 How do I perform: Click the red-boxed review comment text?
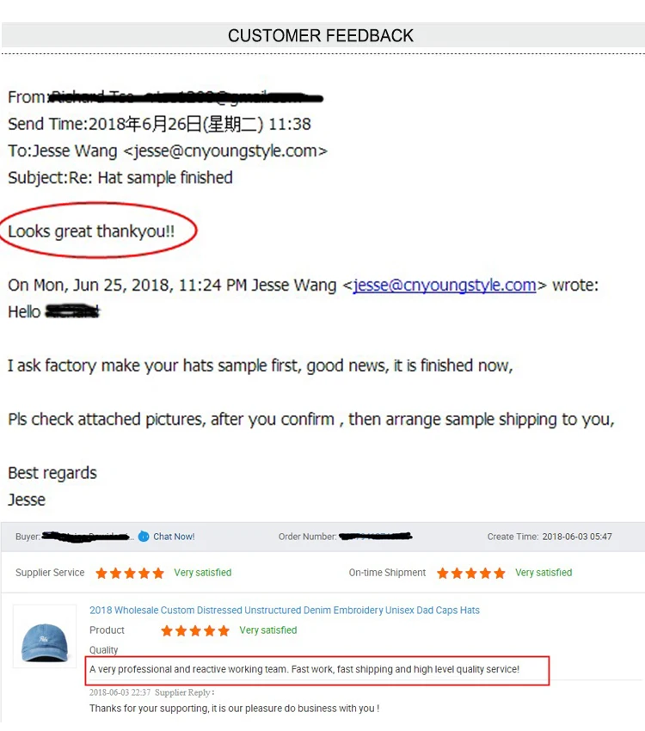coord(304,669)
